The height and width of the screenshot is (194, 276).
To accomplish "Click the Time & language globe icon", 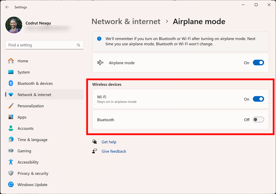I will [x=11, y=140].
